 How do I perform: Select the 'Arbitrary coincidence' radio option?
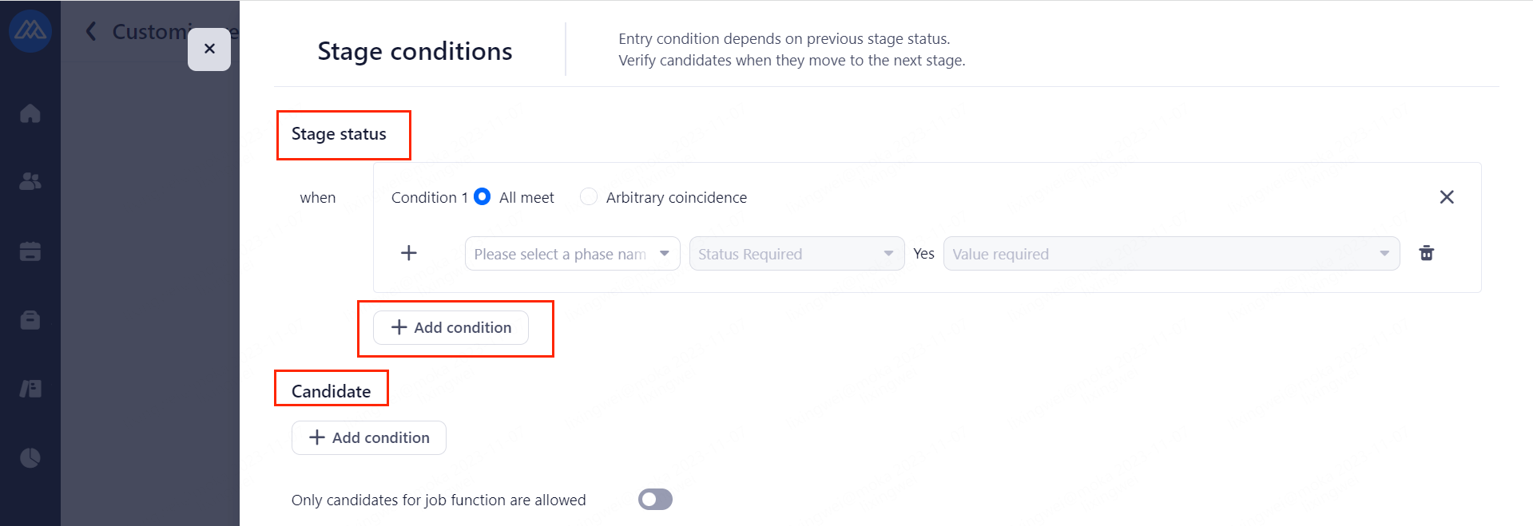(589, 197)
